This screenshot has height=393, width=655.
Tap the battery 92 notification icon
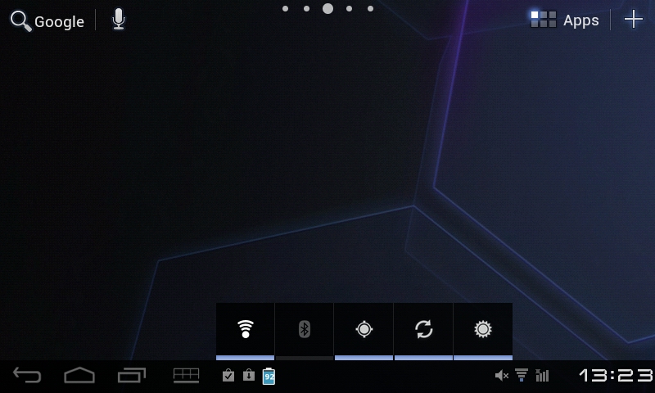click(x=269, y=376)
